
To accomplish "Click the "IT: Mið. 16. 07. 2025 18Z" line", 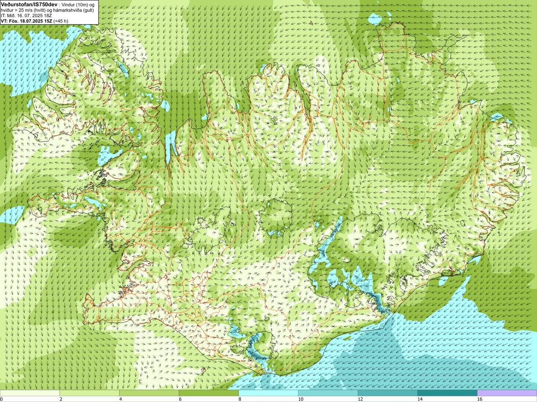I will point(26,15).
